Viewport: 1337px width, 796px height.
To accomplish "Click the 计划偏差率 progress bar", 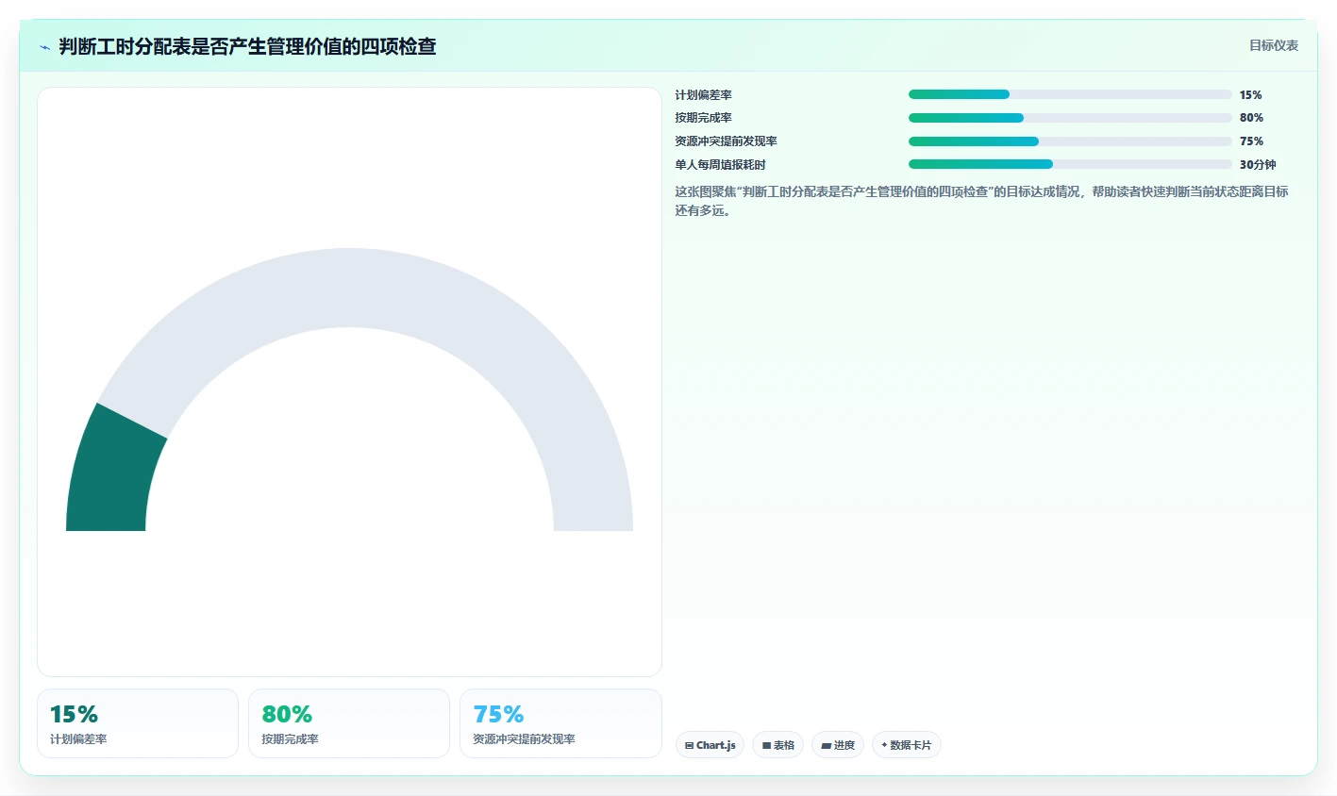I will (x=1070, y=94).
